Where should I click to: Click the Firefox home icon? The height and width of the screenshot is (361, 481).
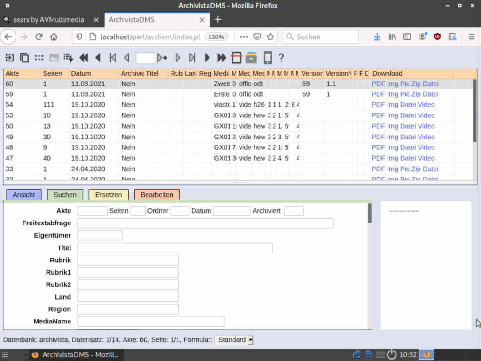[54, 37]
